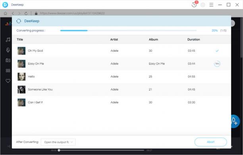Image resolution: width=243 pixels, height=155 pixels.
Task: Click the URL address field
Action: pos(72,14)
